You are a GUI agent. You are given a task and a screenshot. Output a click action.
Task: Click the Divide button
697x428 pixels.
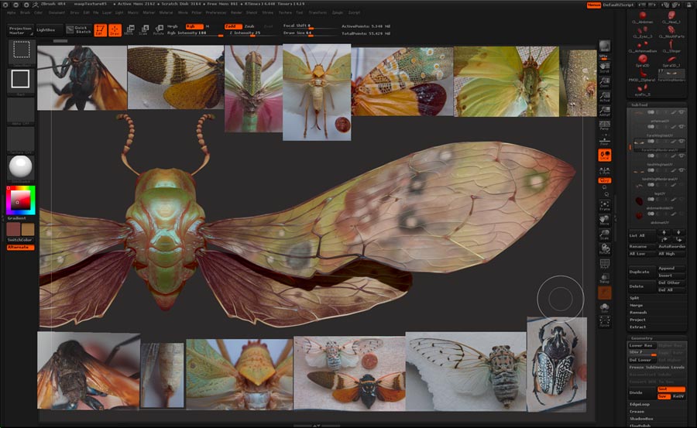click(x=642, y=392)
